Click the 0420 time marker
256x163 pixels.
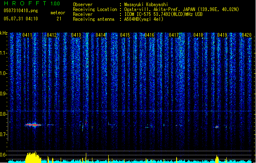[x=247, y=35]
